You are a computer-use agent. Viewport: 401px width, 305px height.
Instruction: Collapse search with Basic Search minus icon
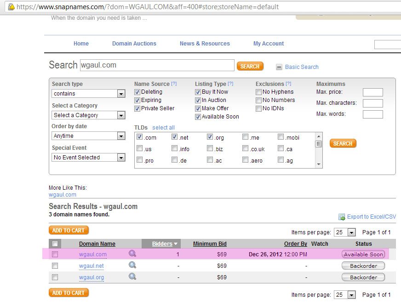(x=279, y=67)
